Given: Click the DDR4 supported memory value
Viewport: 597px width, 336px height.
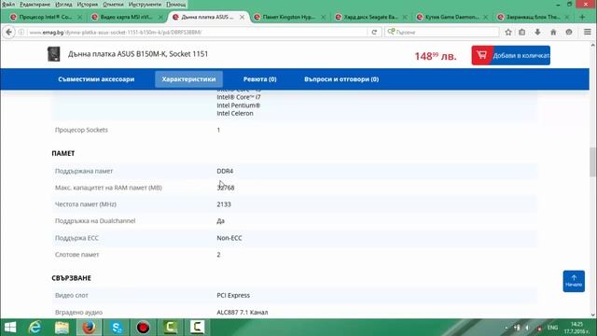Looking at the screenshot, I should [x=225, y=171].
